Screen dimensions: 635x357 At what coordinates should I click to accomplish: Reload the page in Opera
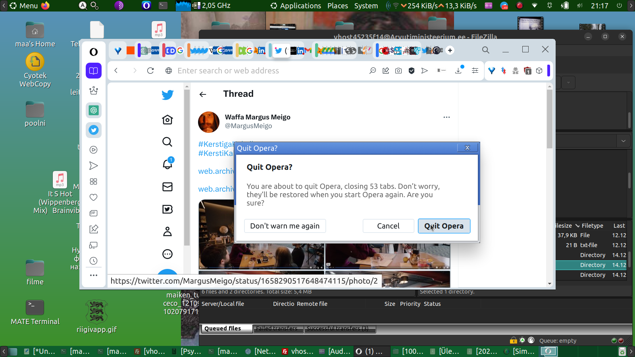pos(150,71)
